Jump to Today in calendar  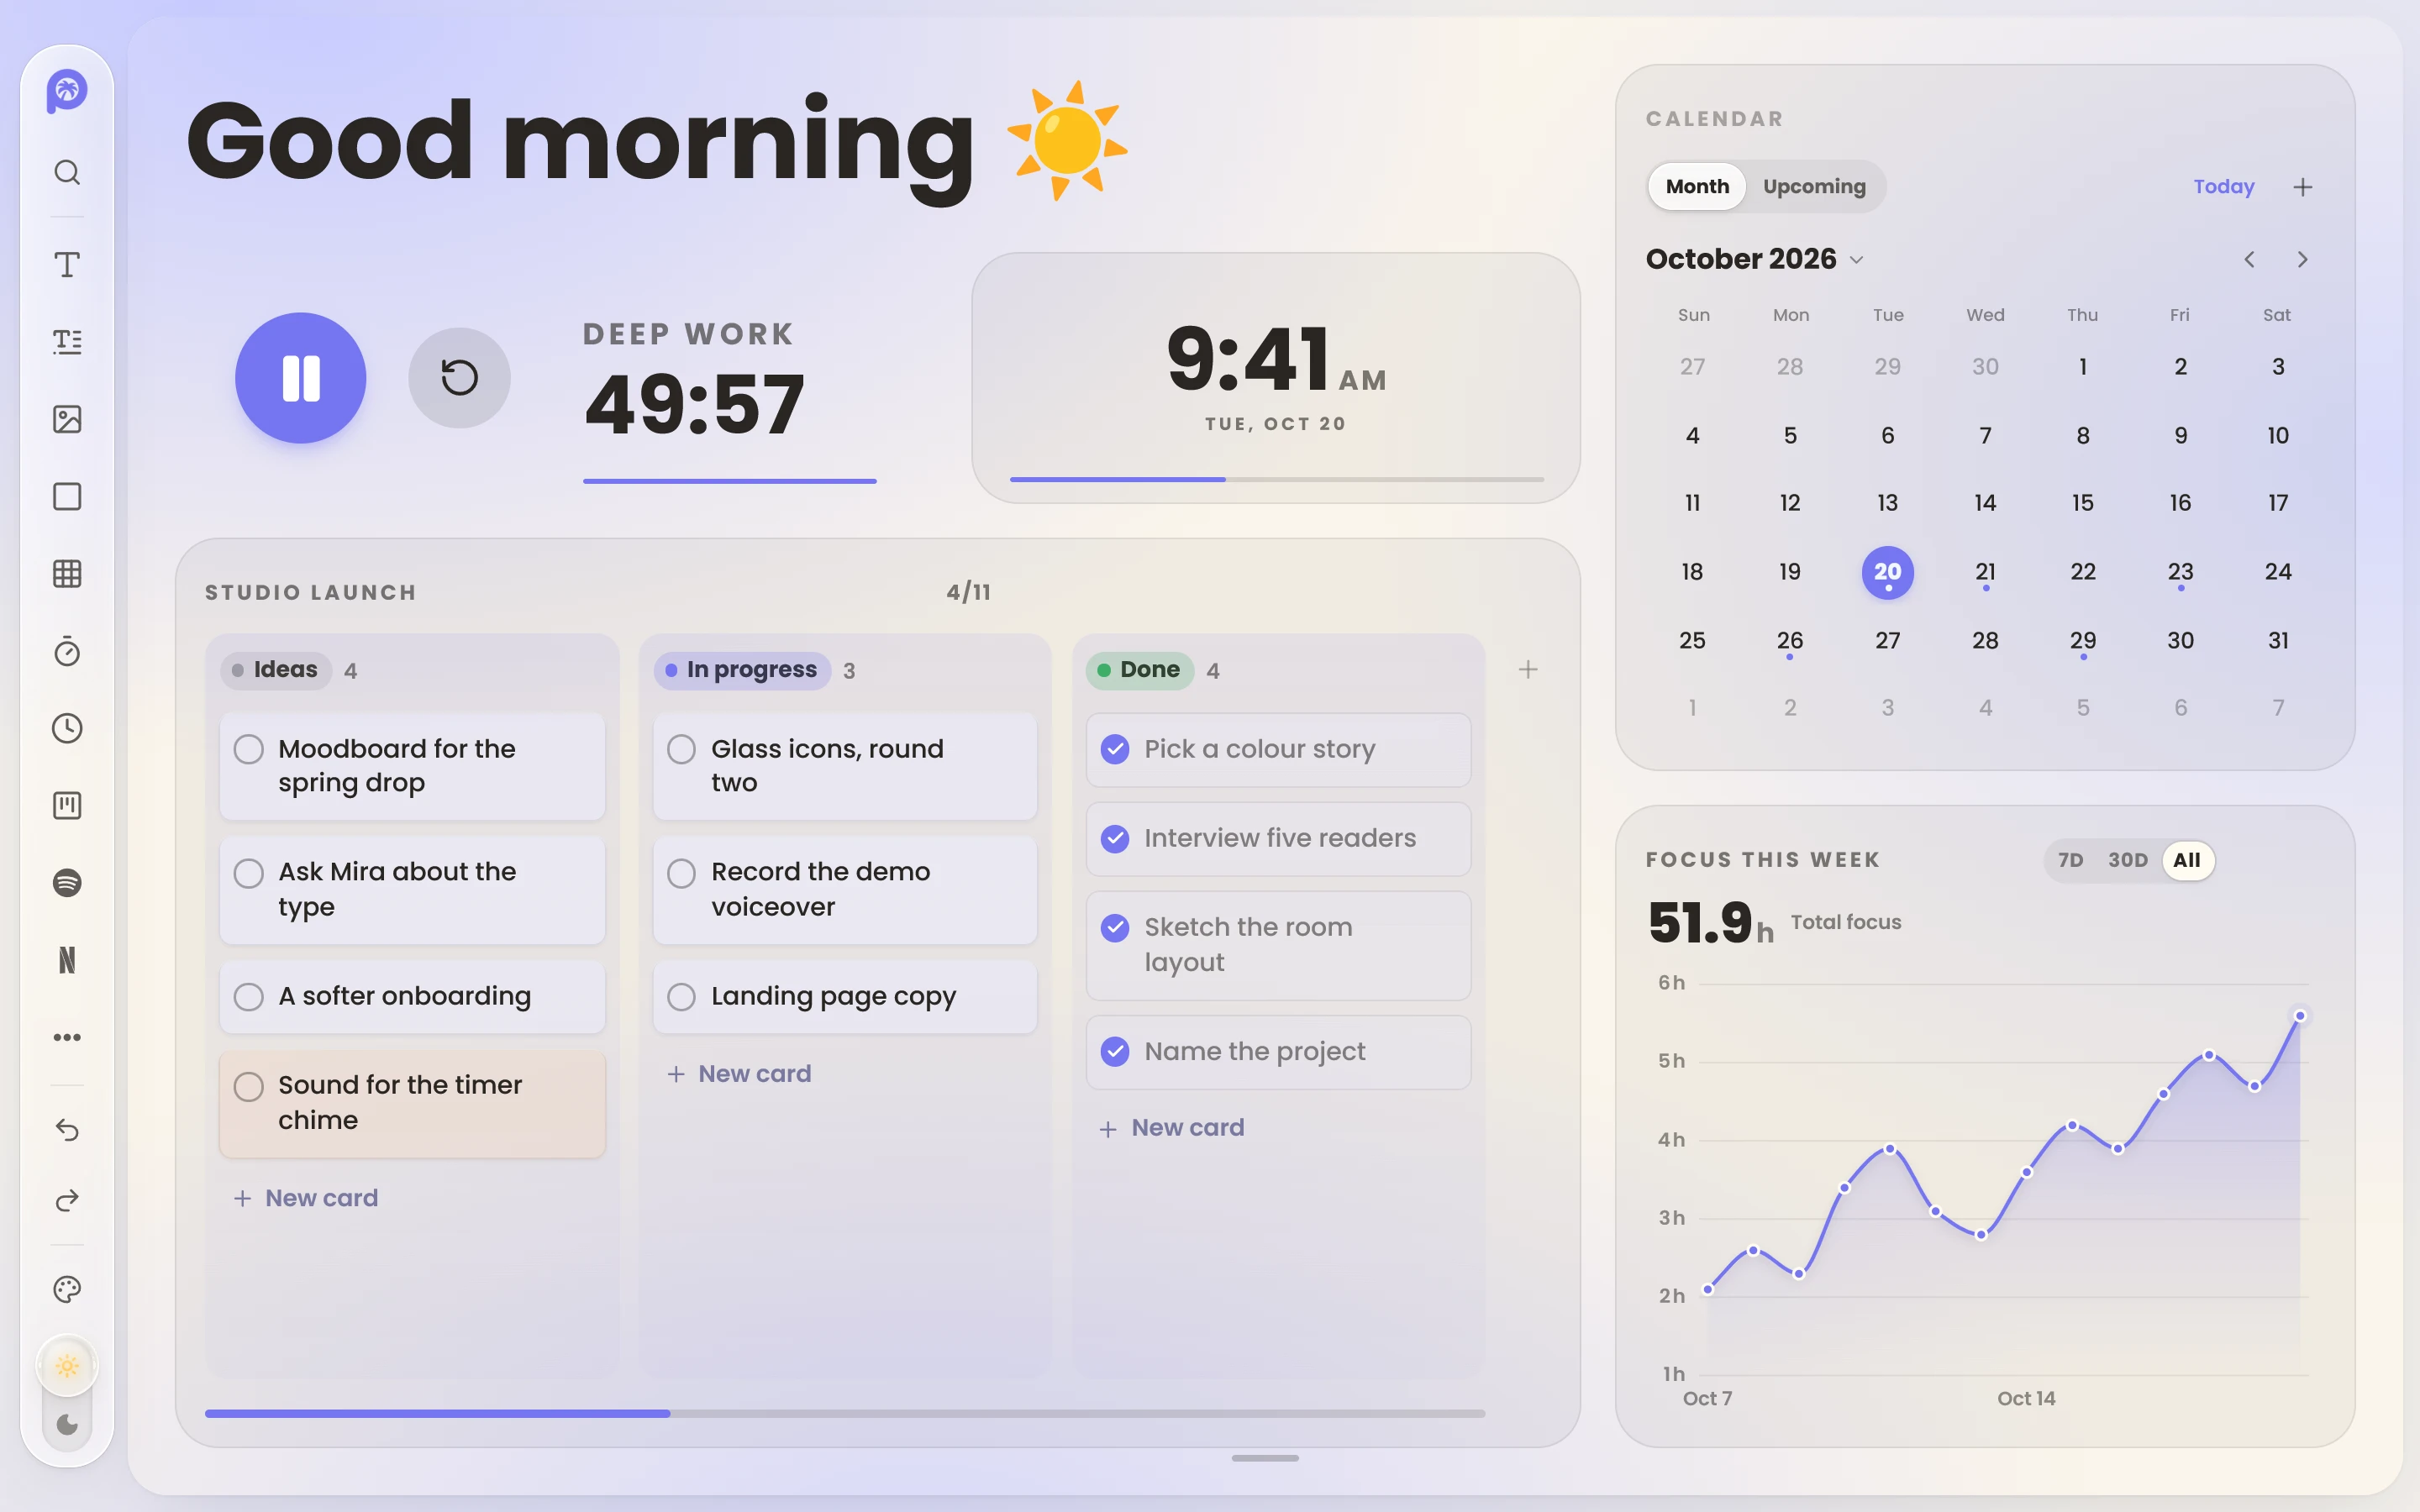2224,187
